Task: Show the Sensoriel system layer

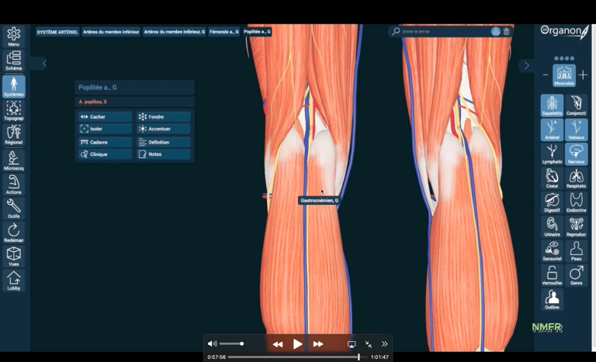Action: click(x=552, y=251)
